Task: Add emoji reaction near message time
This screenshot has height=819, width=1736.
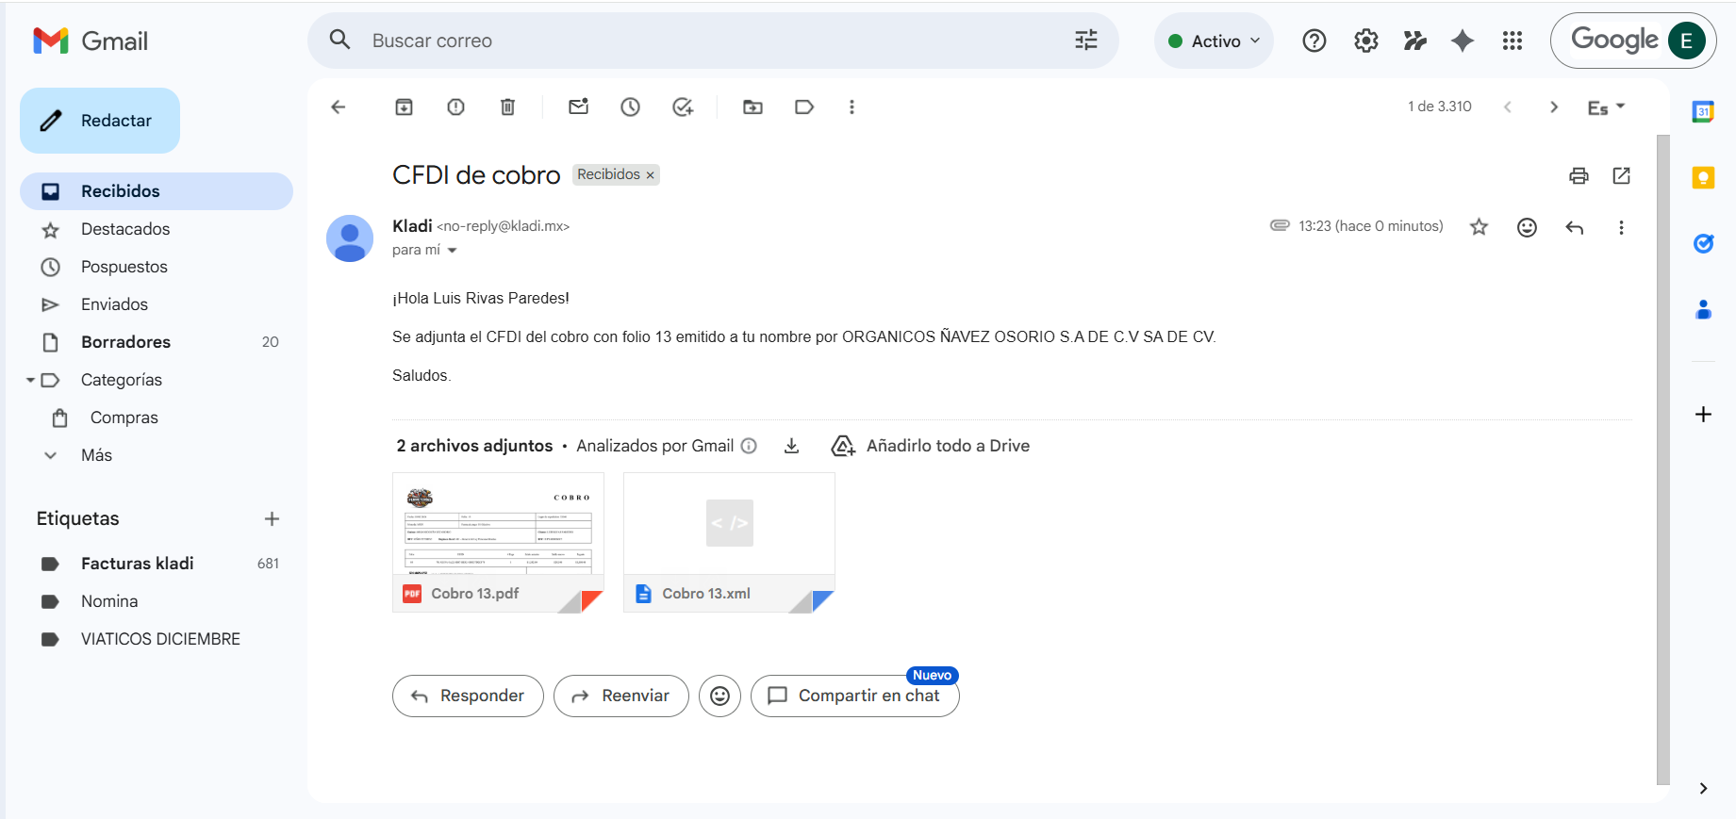Action: click(1527, 227)
